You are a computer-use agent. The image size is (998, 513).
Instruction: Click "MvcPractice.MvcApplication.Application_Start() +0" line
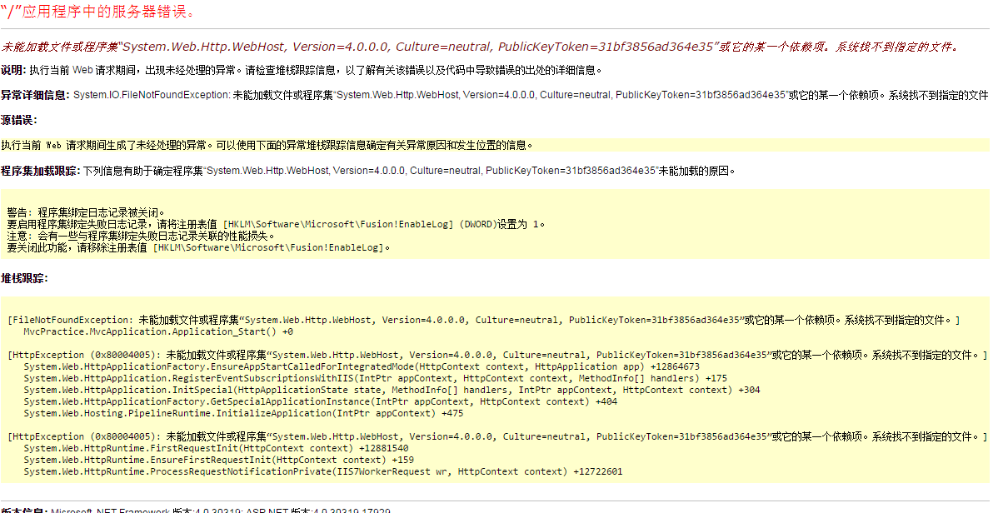pyautogui.click(x=158, y=331)
